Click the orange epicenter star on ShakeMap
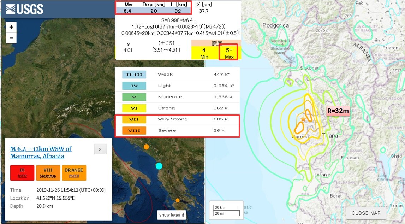405x224 pixels. (303, 119)
